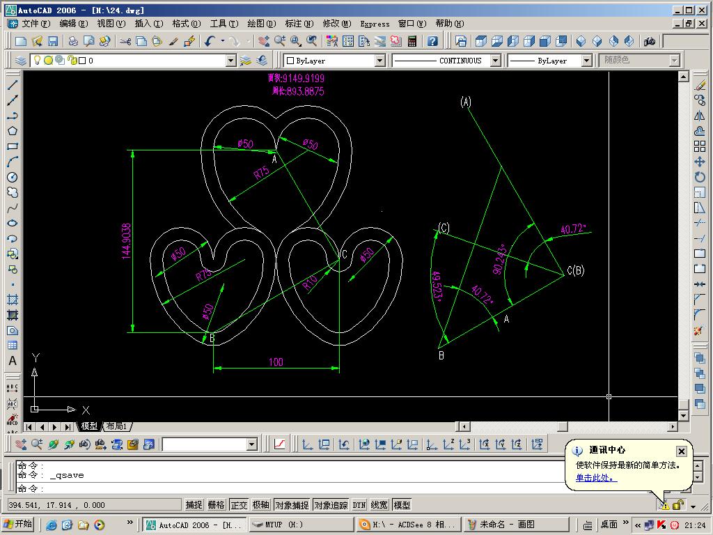Click the Erase modify tool

[x=700, y=85]
